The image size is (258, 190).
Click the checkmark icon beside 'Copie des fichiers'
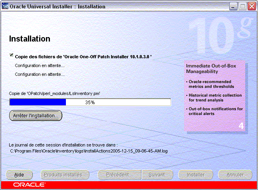pos(11,57)
